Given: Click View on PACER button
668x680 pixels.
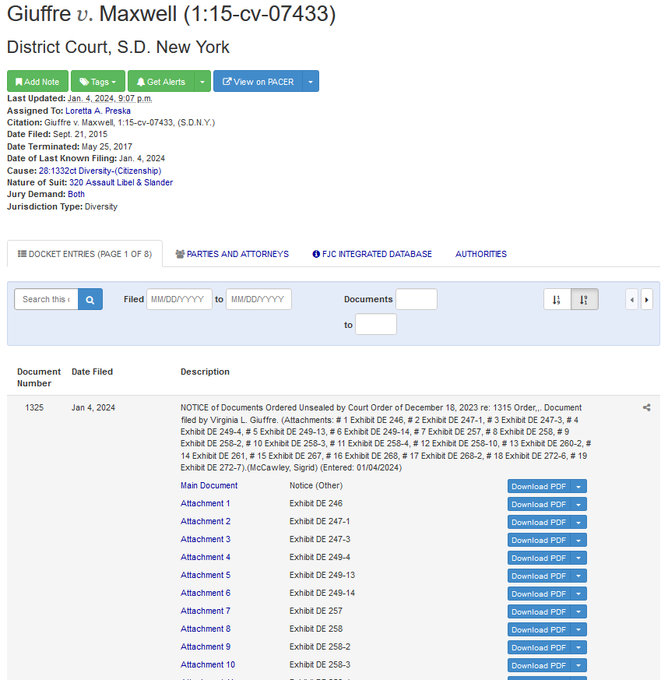Looking at the screenshot, I should coord(258,81).
